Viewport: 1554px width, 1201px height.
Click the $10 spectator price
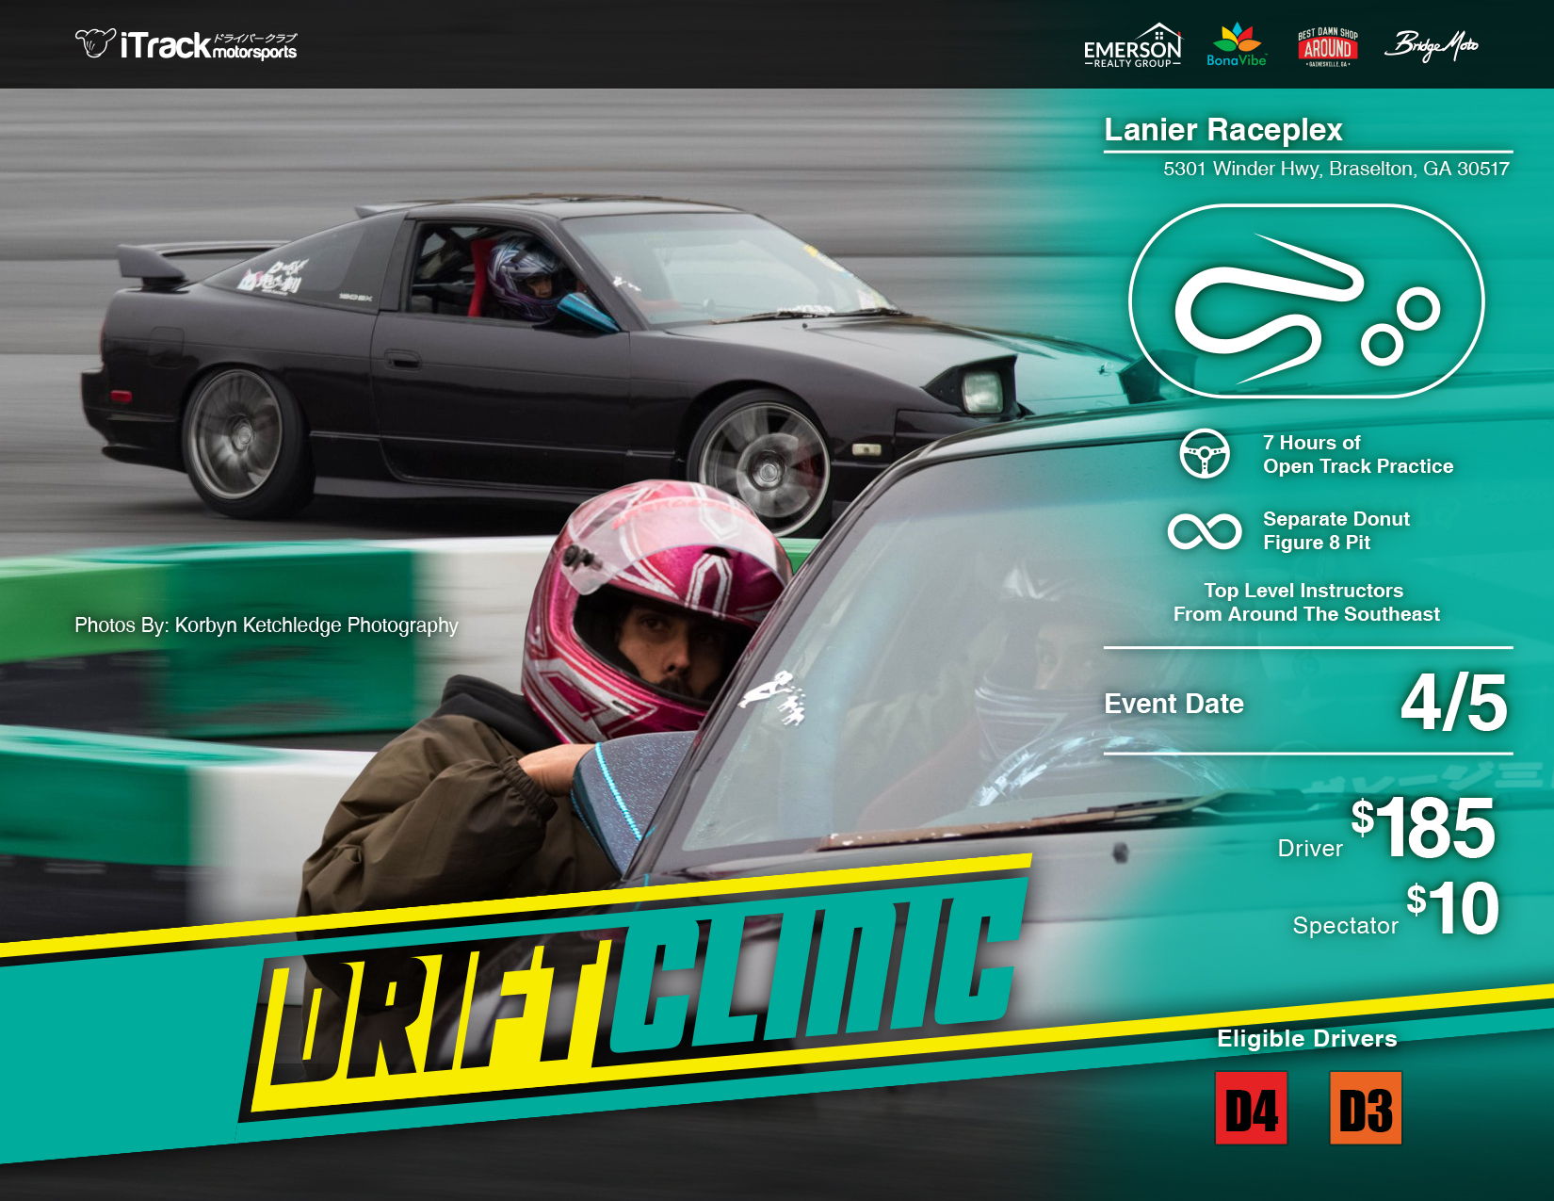coord(1452,908)
